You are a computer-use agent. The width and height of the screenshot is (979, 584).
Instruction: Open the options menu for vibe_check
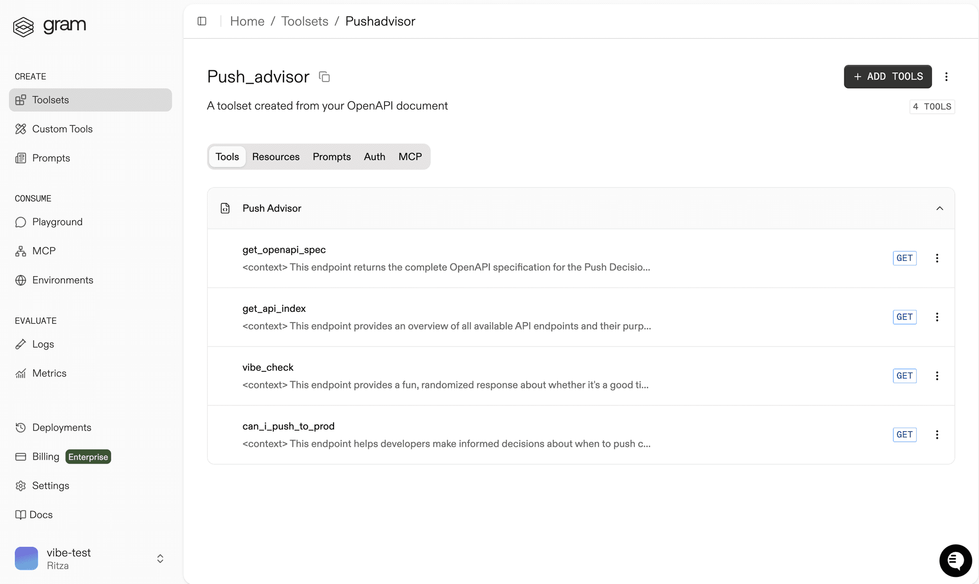tap(937, 376)
